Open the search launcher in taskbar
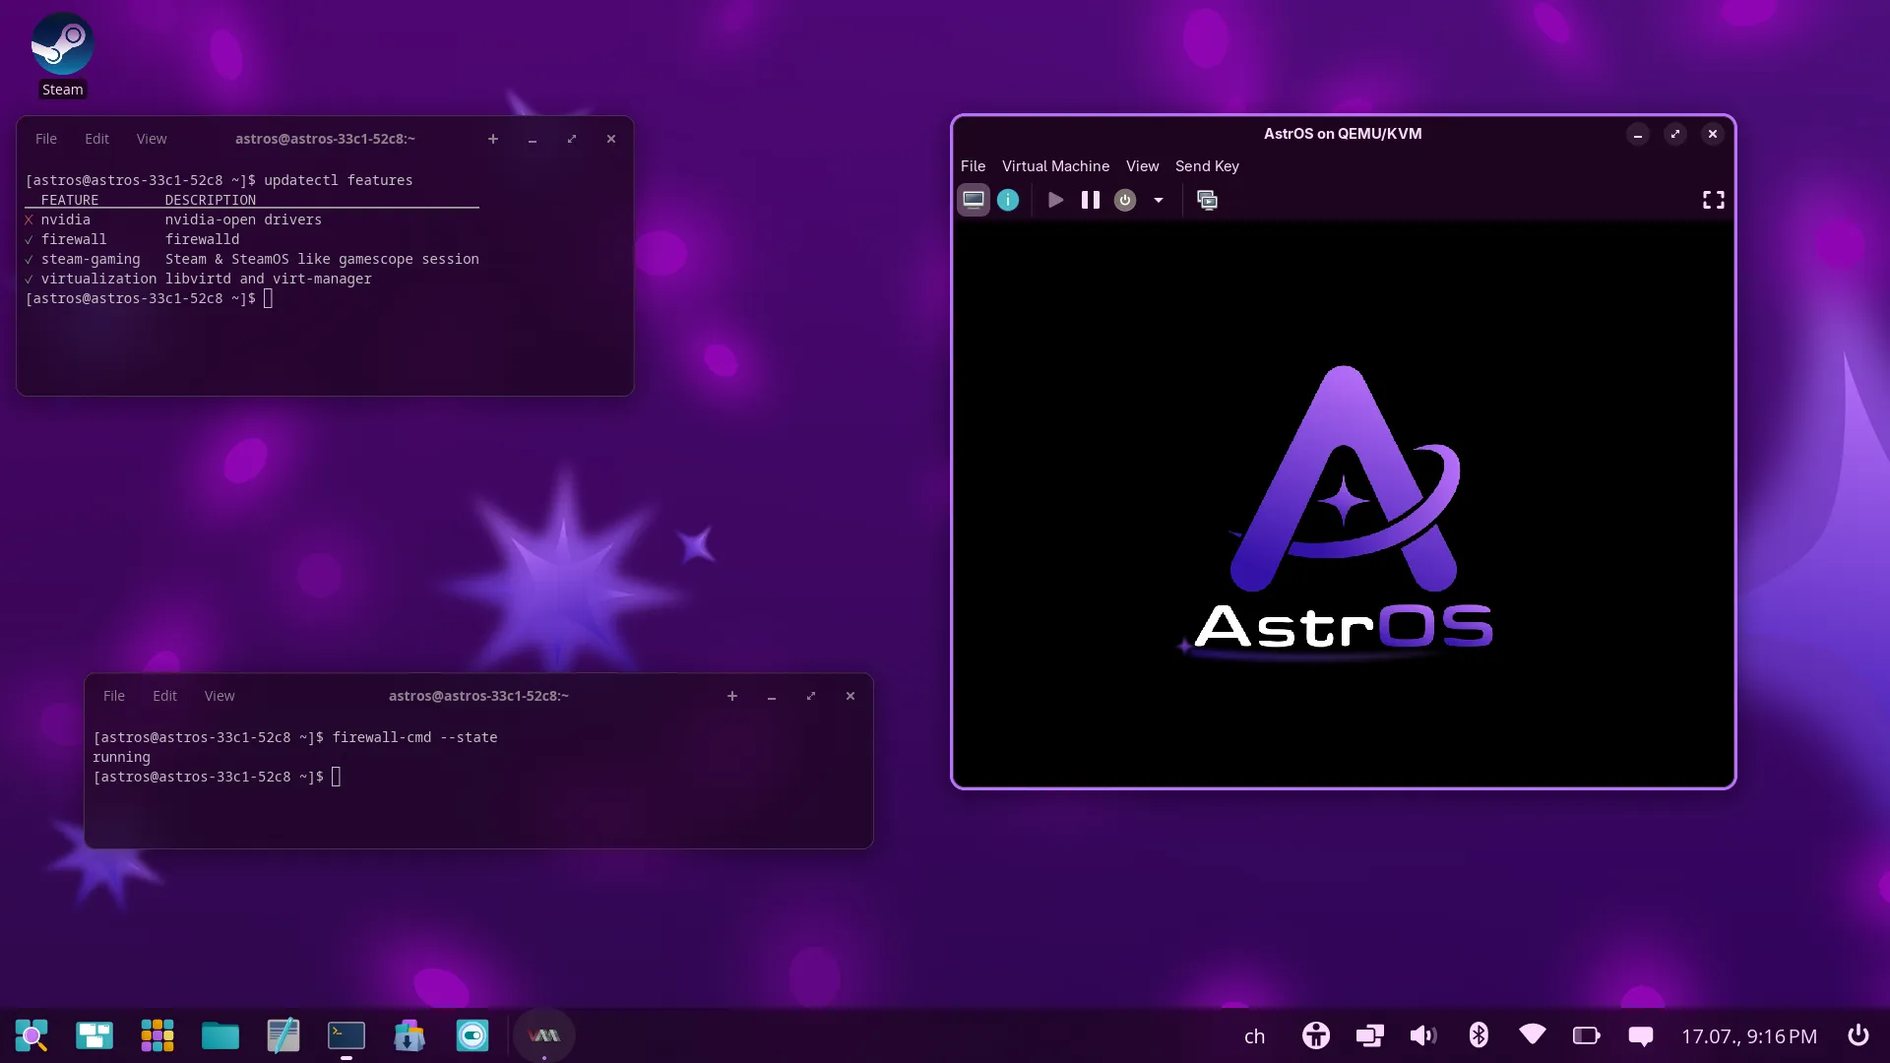Screen dimensions: 1890x1063 31,1035
